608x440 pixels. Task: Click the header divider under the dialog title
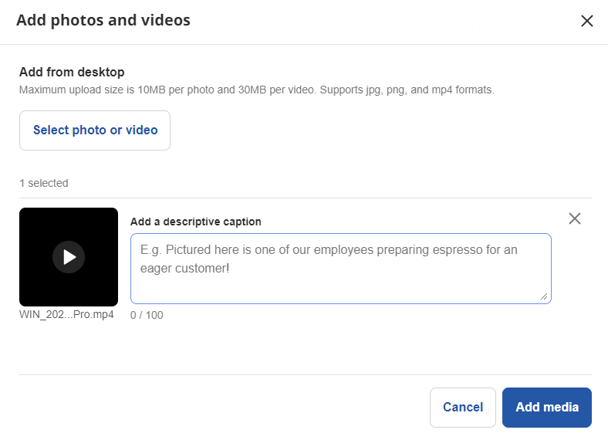coord(304,44)
